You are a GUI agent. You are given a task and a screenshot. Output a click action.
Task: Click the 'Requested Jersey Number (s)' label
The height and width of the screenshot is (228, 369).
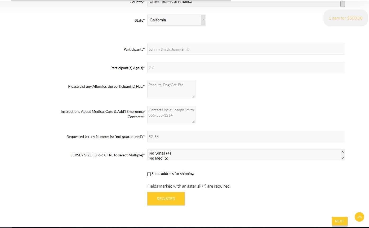point(106,137)
